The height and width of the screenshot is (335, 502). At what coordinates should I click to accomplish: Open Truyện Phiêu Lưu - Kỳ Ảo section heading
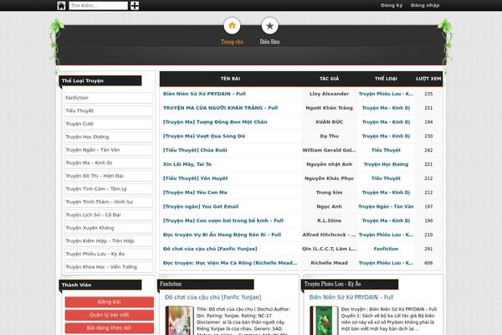332,284
